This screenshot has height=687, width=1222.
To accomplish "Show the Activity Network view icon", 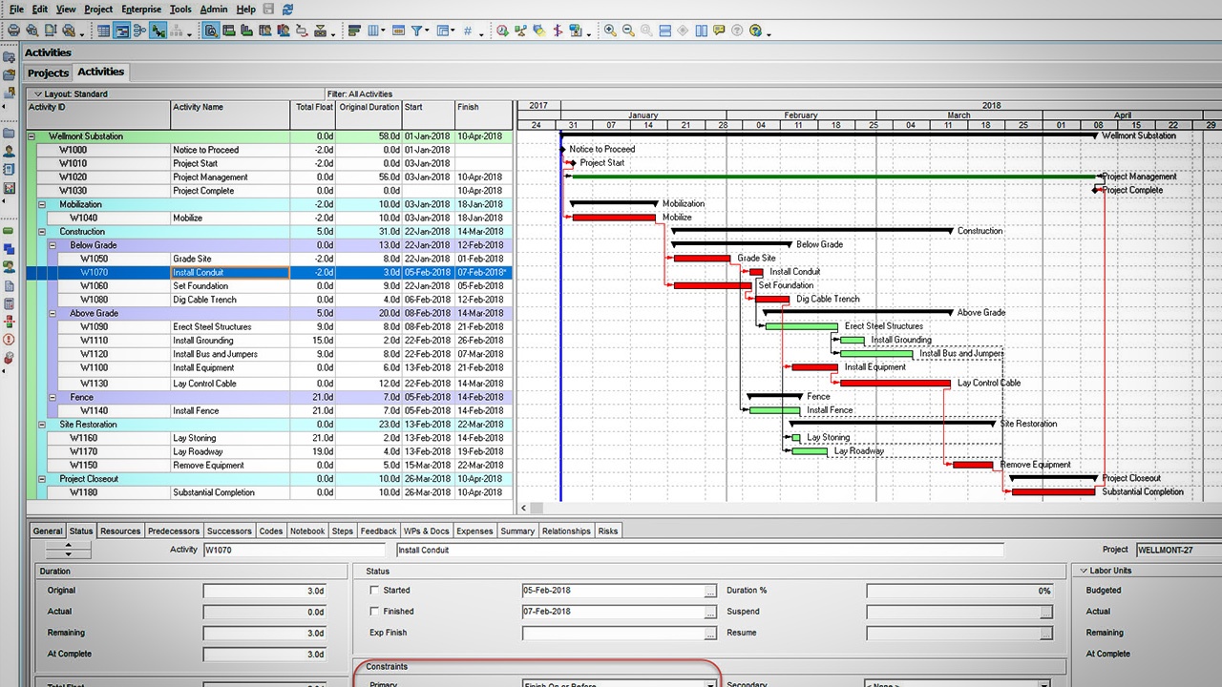I will point(139,31).
